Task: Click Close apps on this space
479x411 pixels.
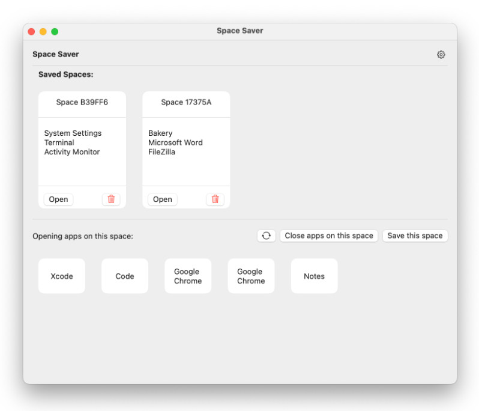Action: [x=329, y=236]
